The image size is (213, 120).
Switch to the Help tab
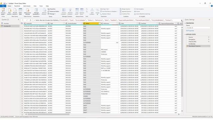point(47,6)
